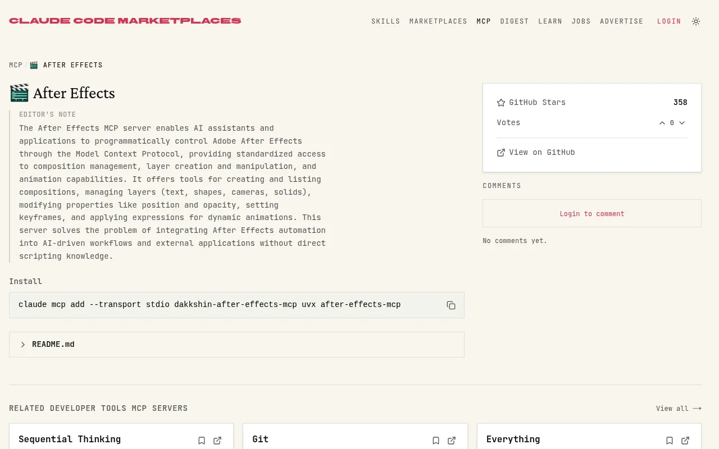Click the Comments heading
The image size is (719, 449).
click(x=502, y=186)
